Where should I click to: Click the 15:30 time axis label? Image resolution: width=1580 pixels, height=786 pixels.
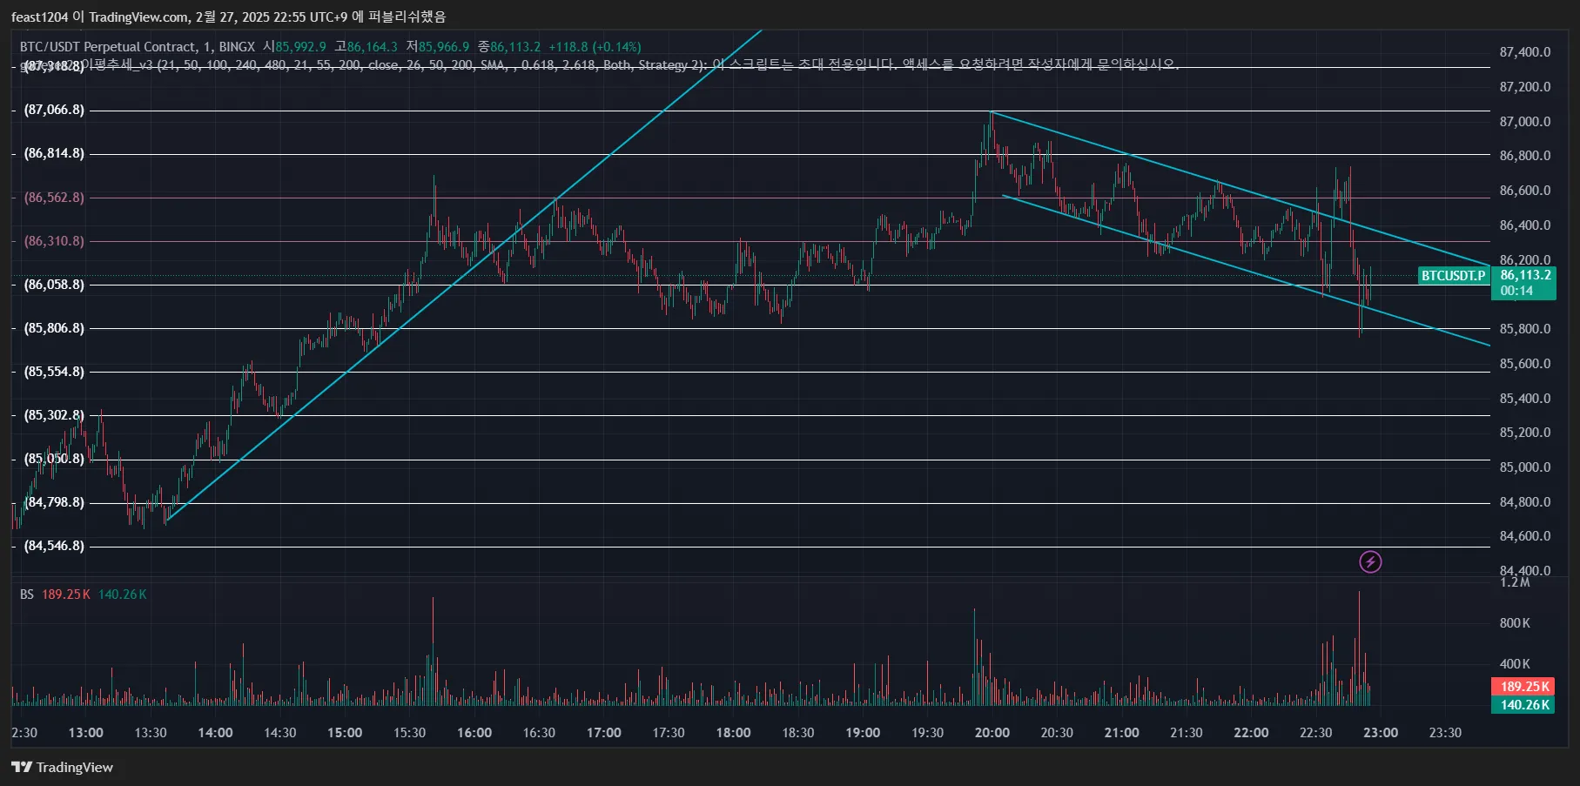(410, 733)
